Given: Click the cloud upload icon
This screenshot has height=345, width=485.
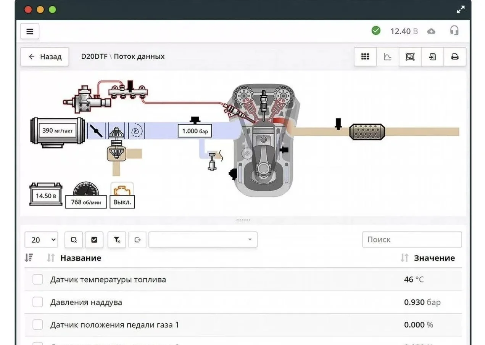Looking at the screenshot, I should pyautogui.click(x=431, y=31).
